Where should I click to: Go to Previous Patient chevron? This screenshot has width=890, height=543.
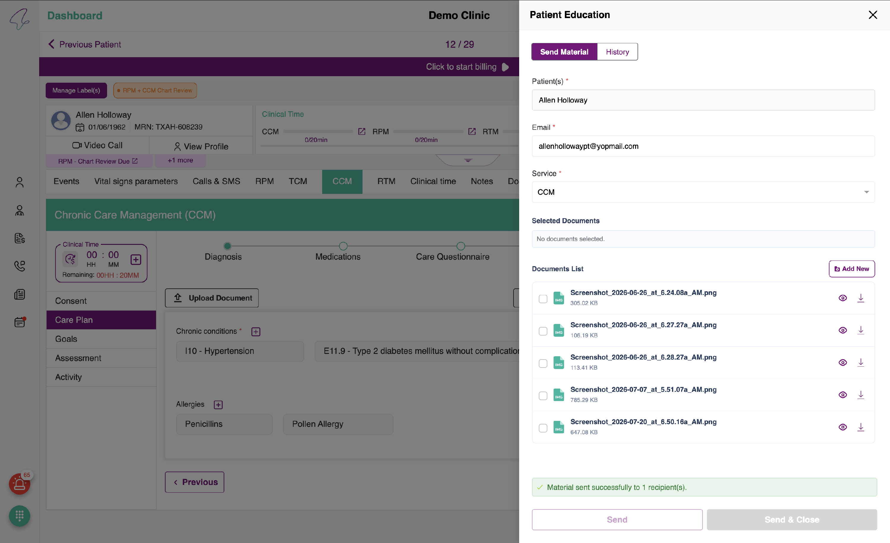[x=51, y=44]
